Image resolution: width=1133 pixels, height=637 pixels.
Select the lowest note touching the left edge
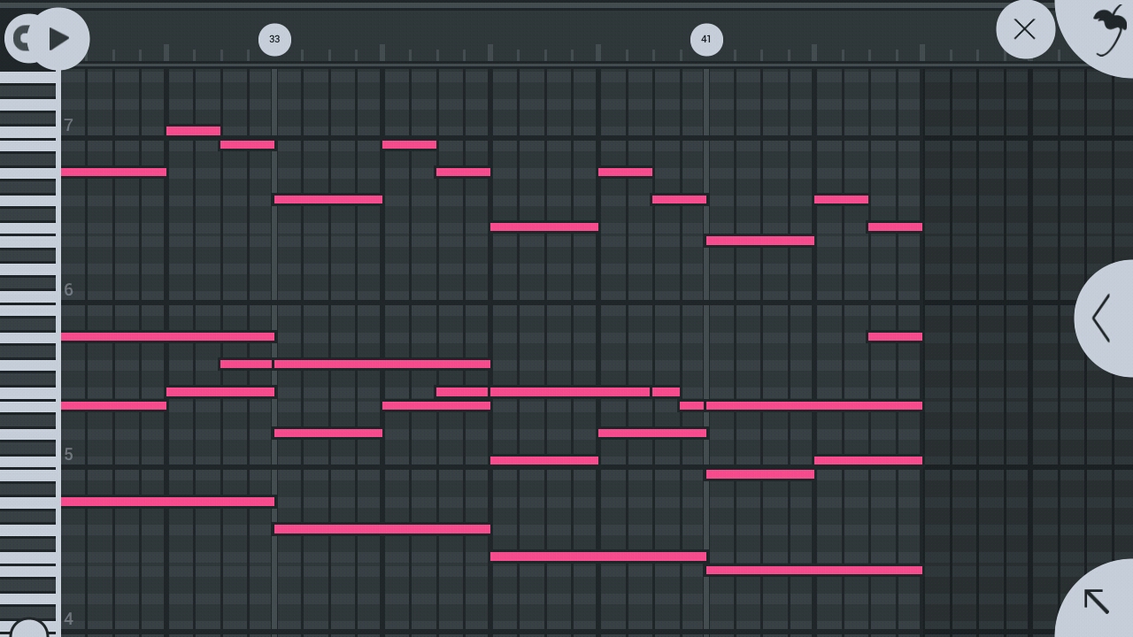pos(167,502)
